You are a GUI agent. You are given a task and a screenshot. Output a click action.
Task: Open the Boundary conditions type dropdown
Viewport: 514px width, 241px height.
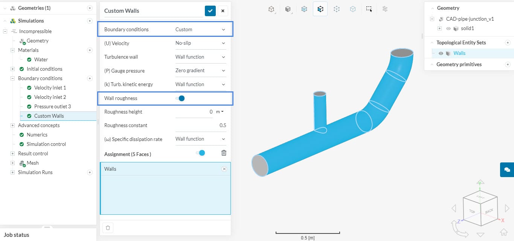[x=200, y=29]
